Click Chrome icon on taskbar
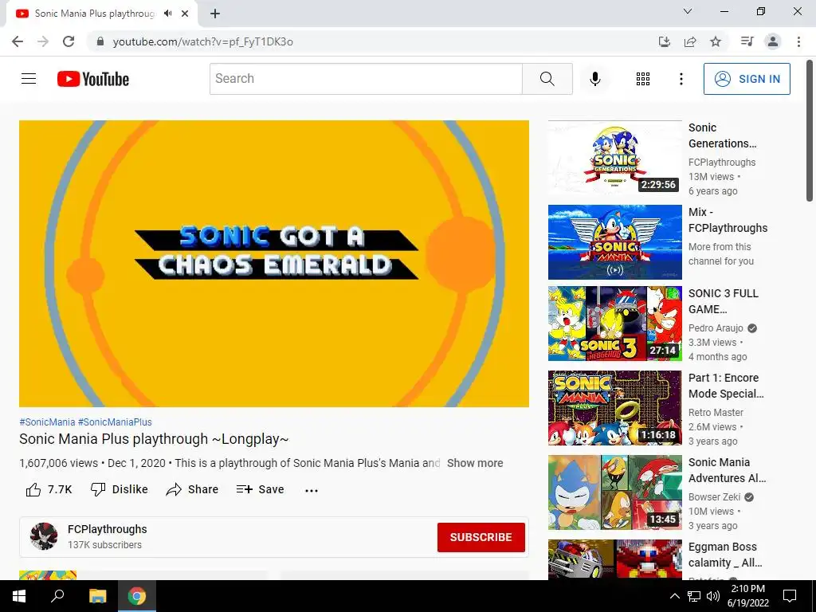This screenshot has width=816, height=612. (x=137, y=596)
